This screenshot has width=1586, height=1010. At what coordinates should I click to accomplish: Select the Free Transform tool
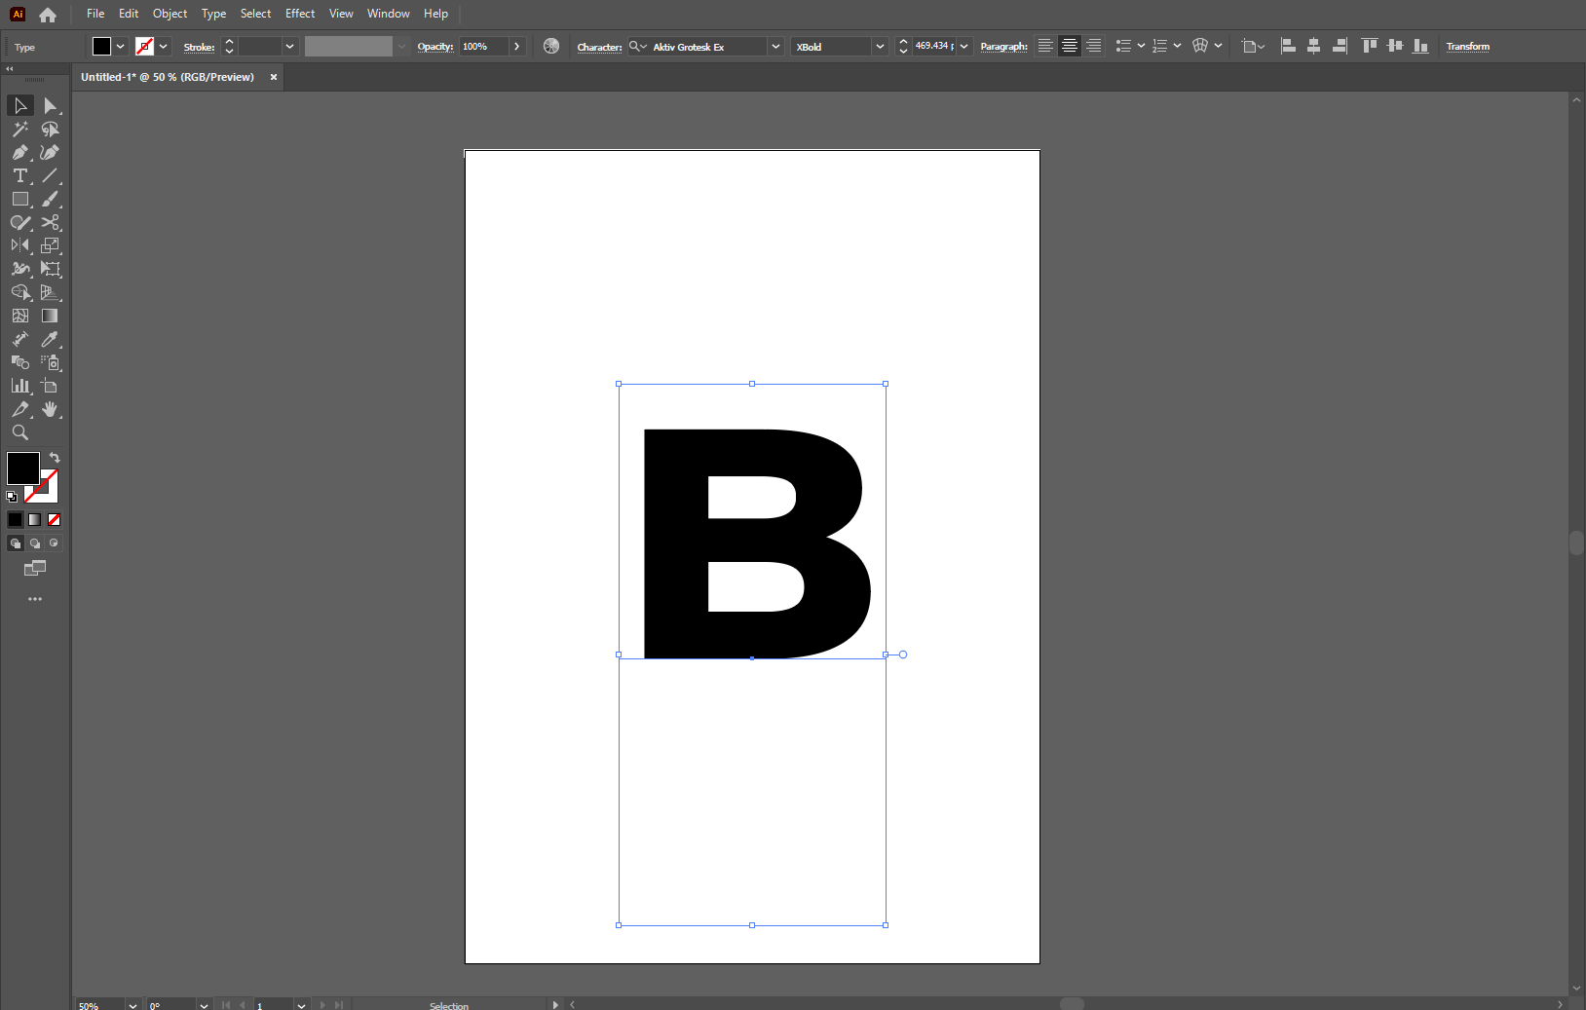(x=51, y=269)
